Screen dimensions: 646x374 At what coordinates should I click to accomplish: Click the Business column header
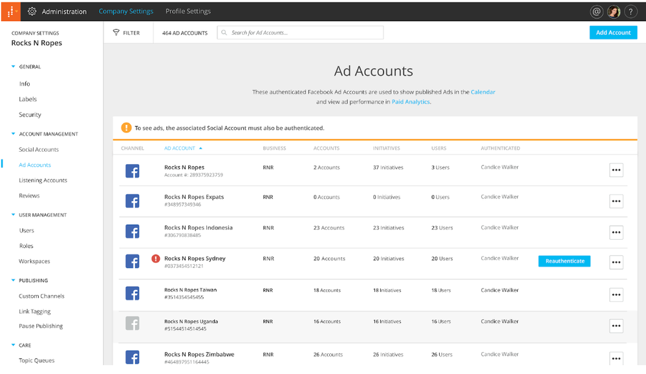click(274, 148)
